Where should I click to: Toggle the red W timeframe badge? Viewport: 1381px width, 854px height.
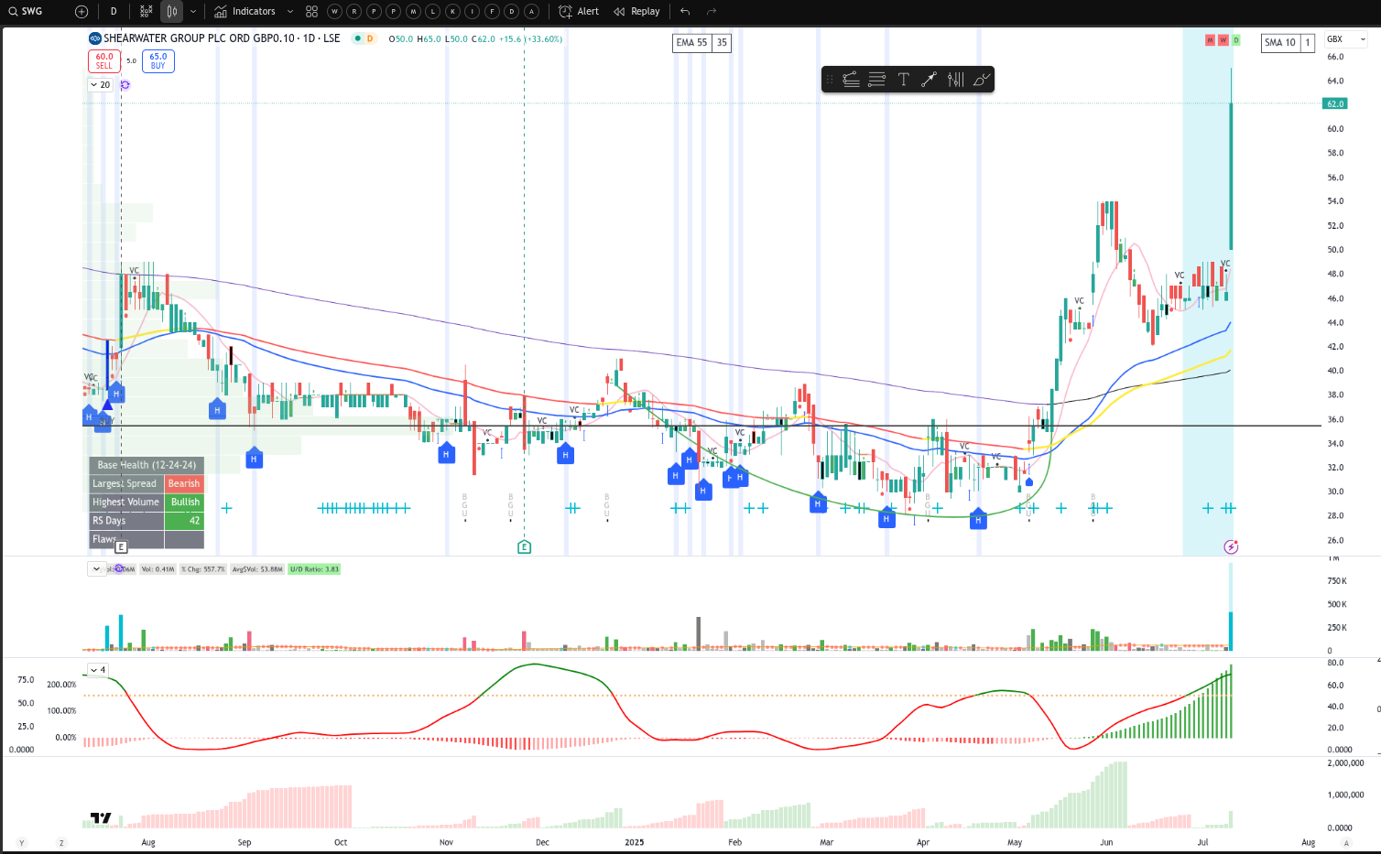click(x=1223, y=40)
